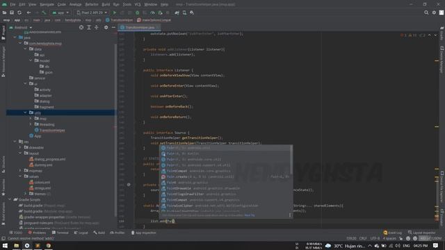
Task: Click the Expand All icon in Project panel
Action: point(89,27)
